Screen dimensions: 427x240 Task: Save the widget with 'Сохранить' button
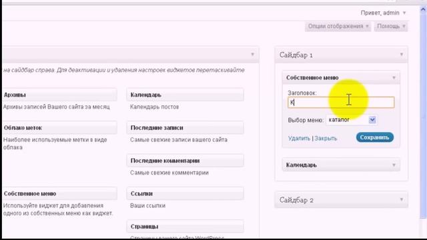375,137
